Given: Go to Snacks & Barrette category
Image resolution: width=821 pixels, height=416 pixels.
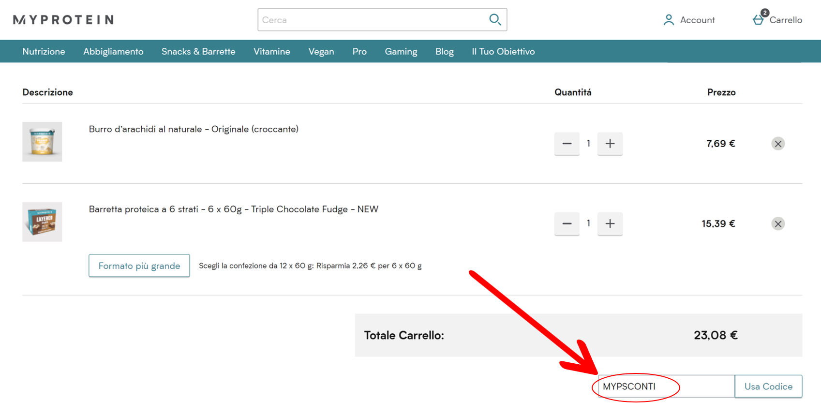Looking at the screenshot, I should (x=198, y=52).
